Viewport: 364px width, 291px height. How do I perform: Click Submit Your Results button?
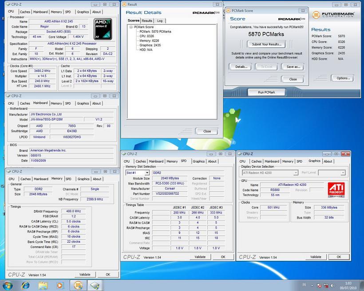[x=266, y=44]
